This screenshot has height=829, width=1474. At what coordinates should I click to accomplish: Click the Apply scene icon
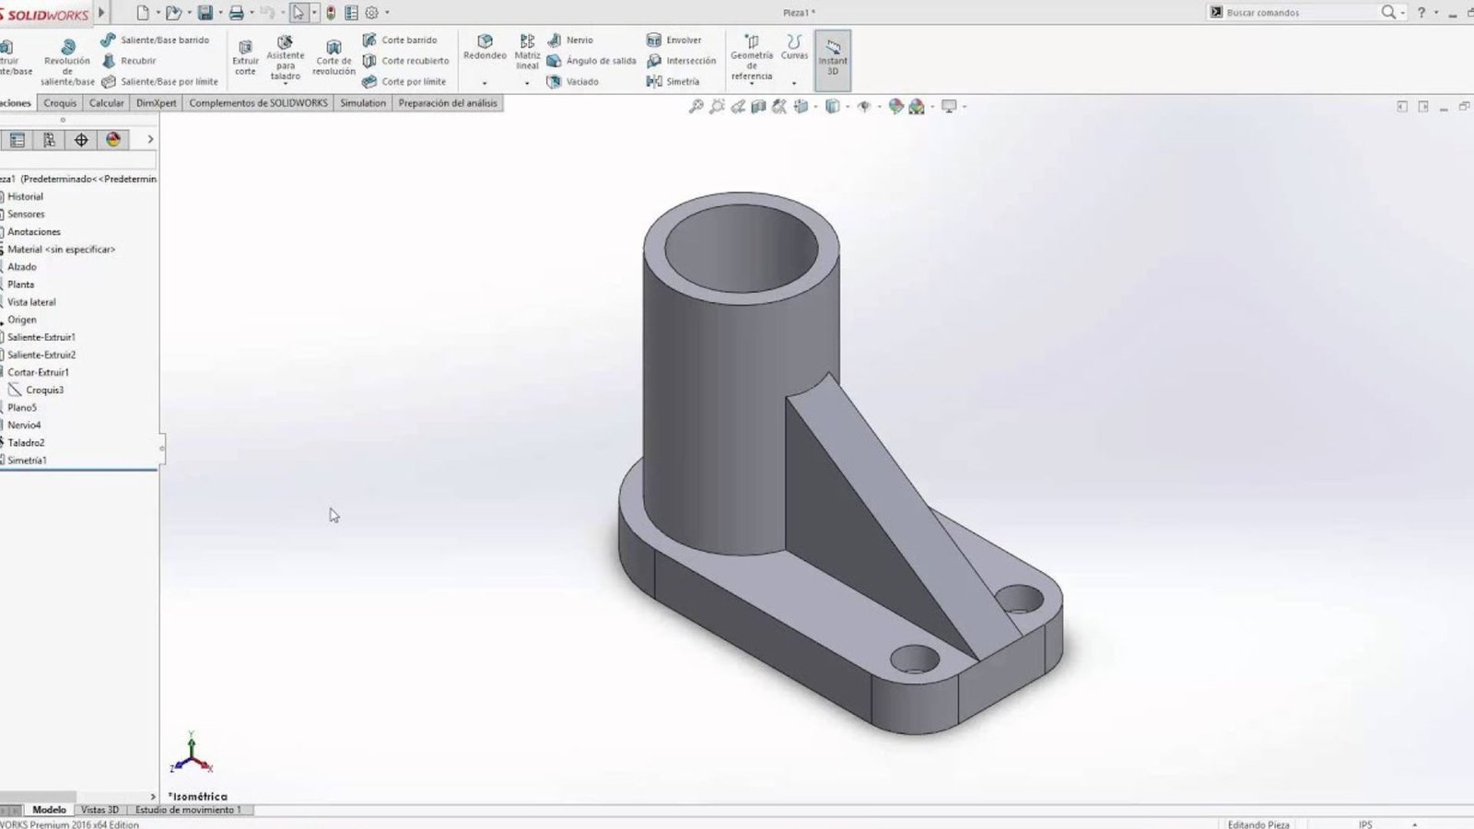[917, 107]
